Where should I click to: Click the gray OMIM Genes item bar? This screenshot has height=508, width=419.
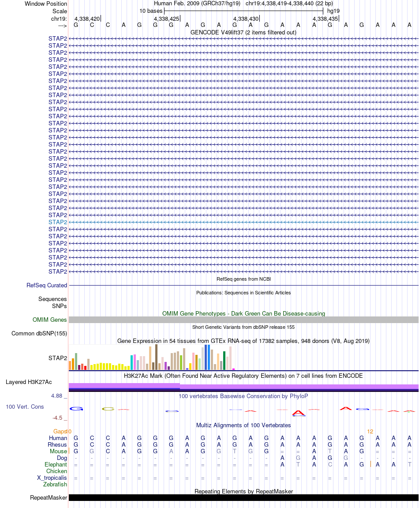(243, 320)
